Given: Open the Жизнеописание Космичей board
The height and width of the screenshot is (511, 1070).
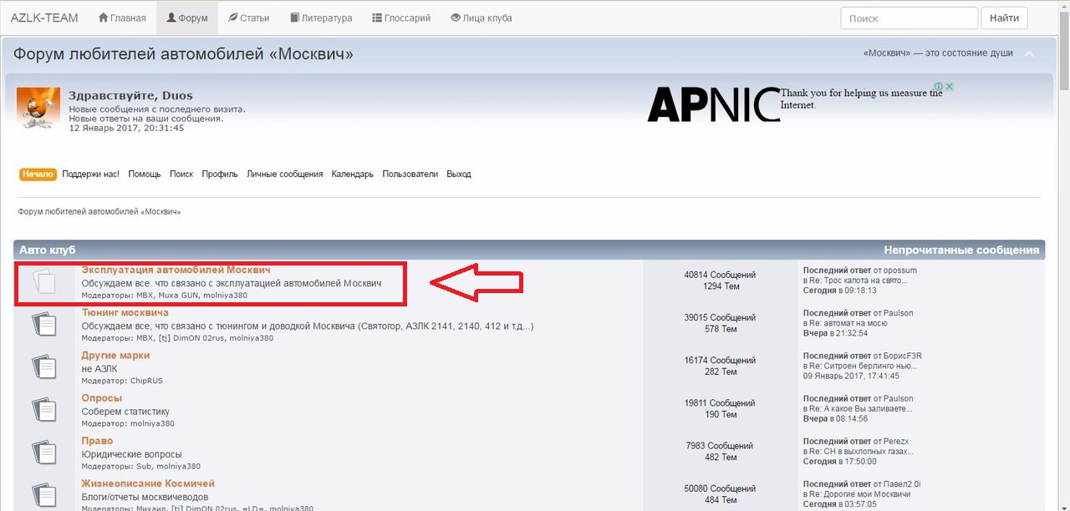Looking at the screenshot, I should (148, 483).
